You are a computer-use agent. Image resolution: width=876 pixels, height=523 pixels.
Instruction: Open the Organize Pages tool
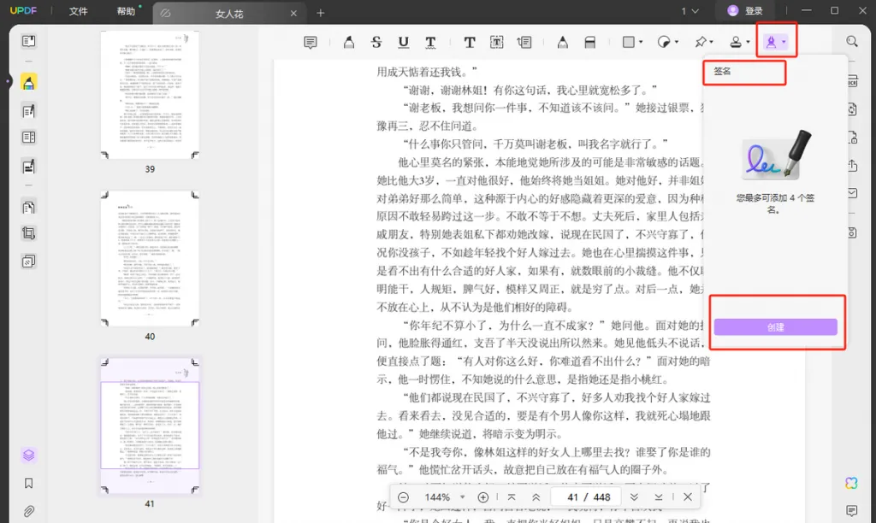click(x=28, y=207)
